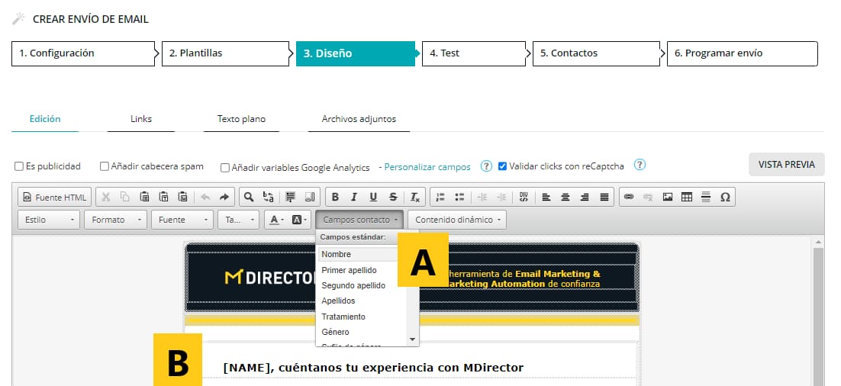
Task: Click Paste as plain text icon
Action: tap(163, 198)
